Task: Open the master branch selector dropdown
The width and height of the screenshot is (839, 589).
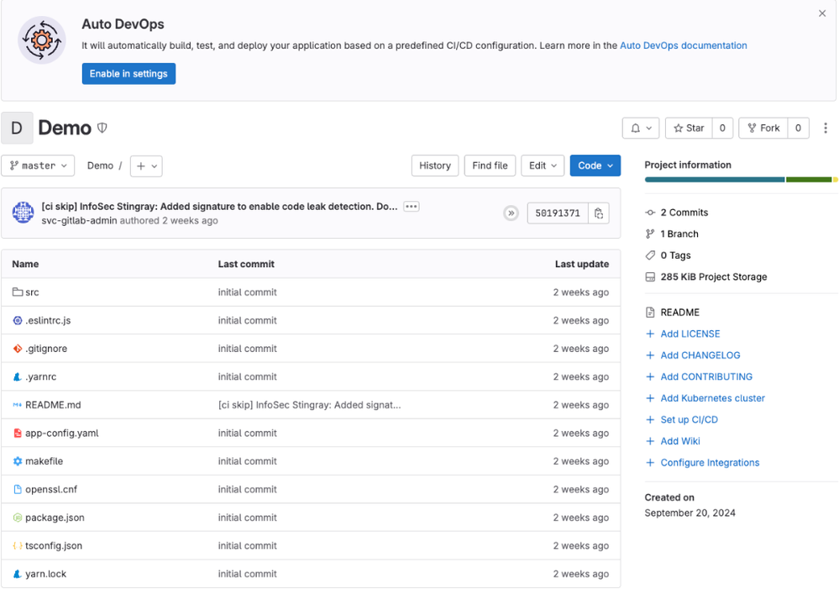Action: tap(38, 166)
